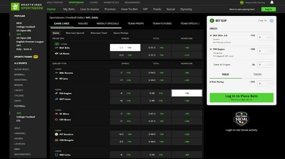Click the BAL Ravens team logo
The image size is (285, 159).
[x=56, y=73]
